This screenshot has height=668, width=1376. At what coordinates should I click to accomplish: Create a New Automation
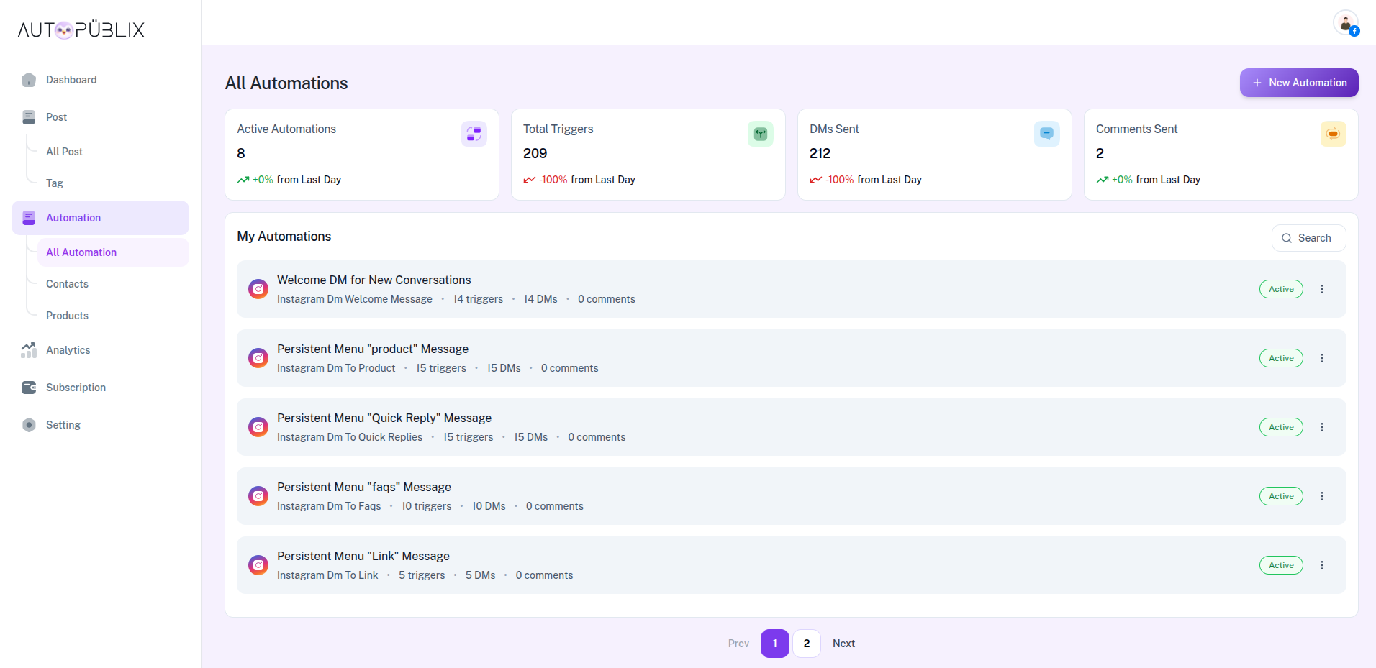[x=1298, y=83]
